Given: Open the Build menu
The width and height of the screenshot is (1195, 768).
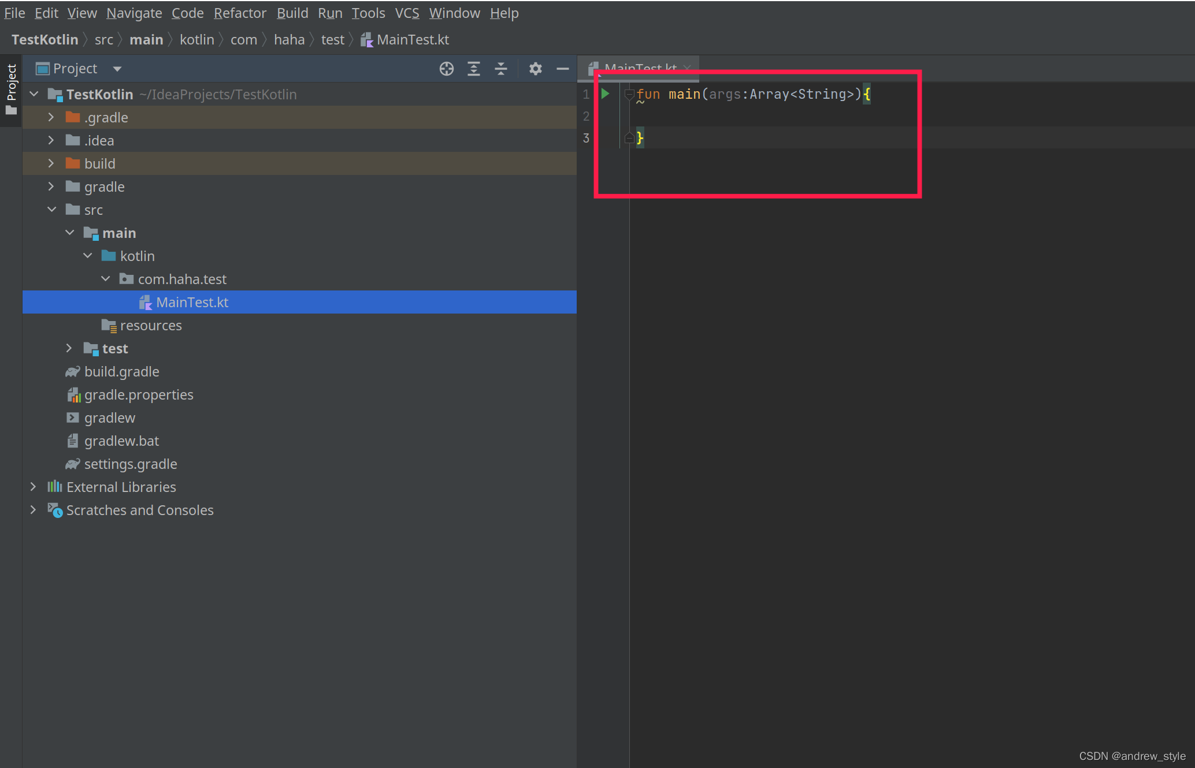Looking at the screenshot, I should click(292, 13).
